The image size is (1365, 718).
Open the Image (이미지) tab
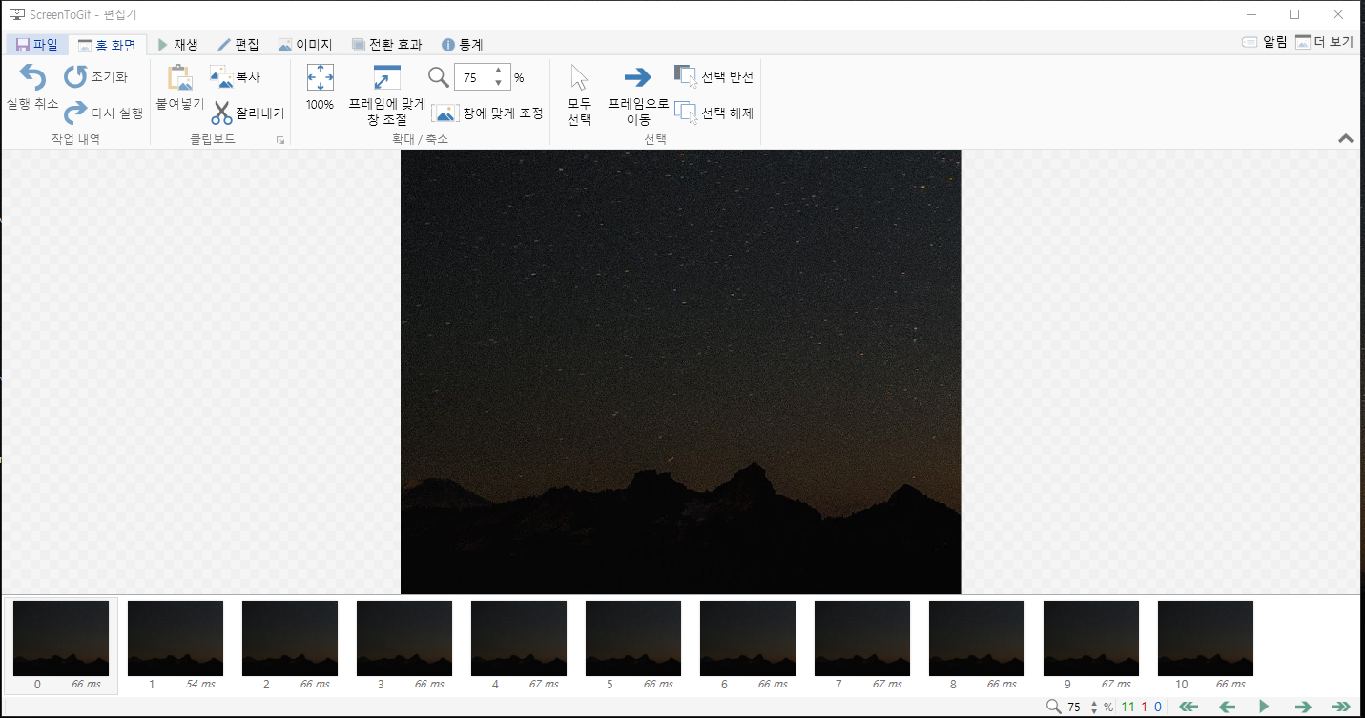pos(305,44)
